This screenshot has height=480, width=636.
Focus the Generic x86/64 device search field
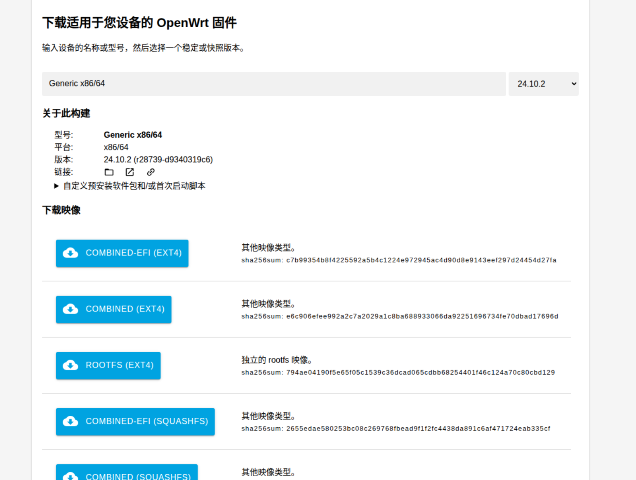pos(273,84)
